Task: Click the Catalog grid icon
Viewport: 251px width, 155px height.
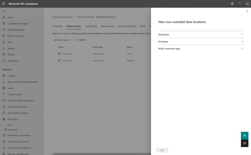Action: (x=4, y=76)
